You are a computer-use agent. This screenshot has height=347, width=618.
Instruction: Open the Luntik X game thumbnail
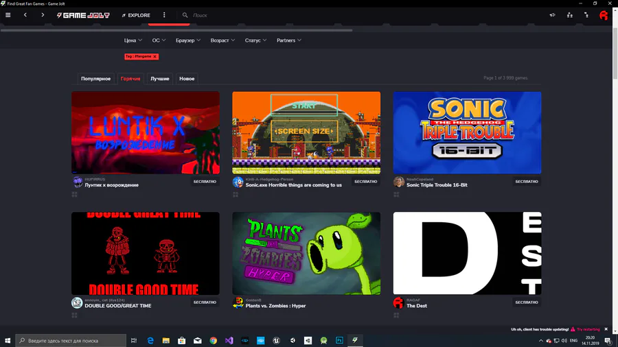click(146, 132)
